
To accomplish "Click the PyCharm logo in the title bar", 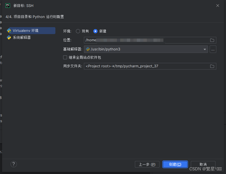I will (x=7, y=5).
